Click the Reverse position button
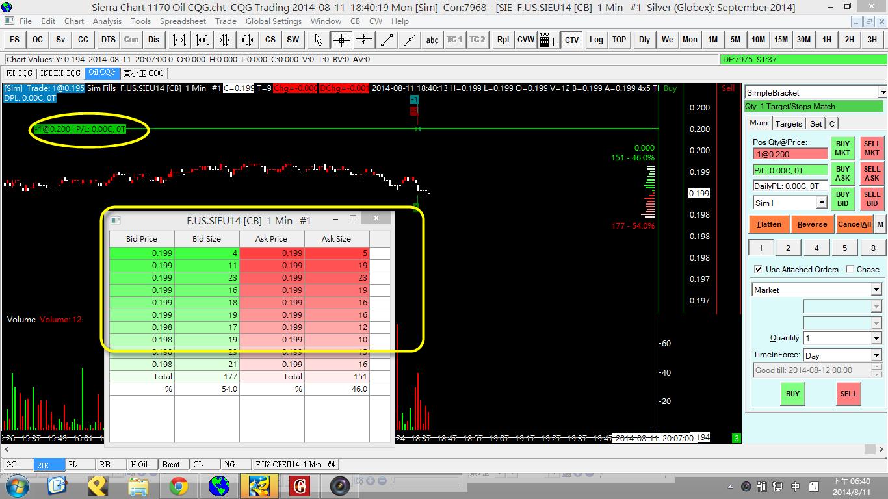Image resolution: width=888 pixels, height=499 pixels. [812, 224]
